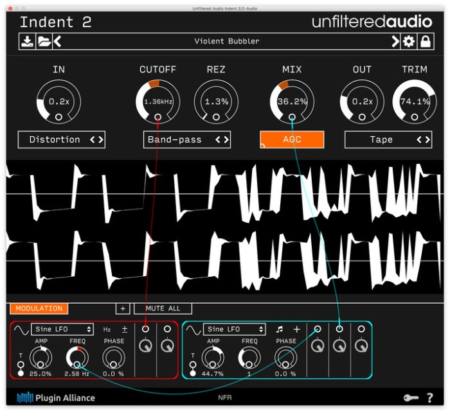The image size is (450, 413).
Task: Click the Tape output mode selector label
Action: click(x=381, y=139)
